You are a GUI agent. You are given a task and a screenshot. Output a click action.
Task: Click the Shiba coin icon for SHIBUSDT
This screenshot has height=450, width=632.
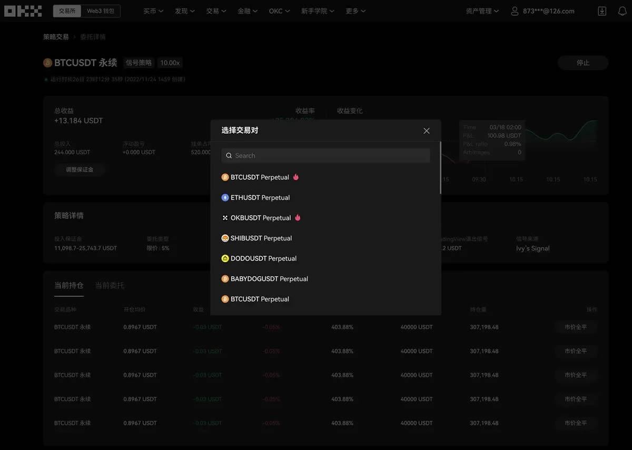[225, 238]
